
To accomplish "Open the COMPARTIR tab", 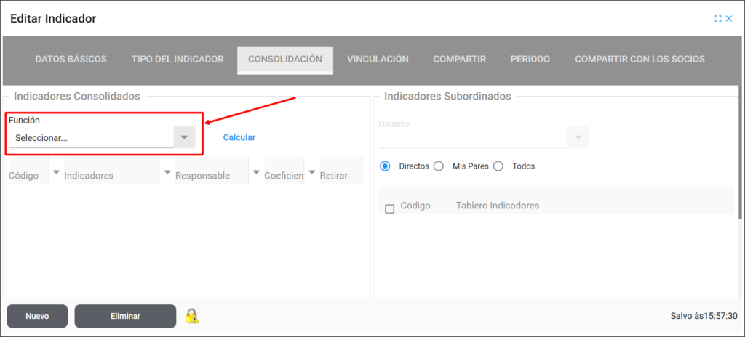I will click(x=460, y=60).
